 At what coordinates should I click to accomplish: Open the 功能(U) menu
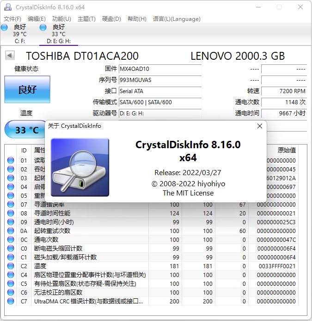61,19
